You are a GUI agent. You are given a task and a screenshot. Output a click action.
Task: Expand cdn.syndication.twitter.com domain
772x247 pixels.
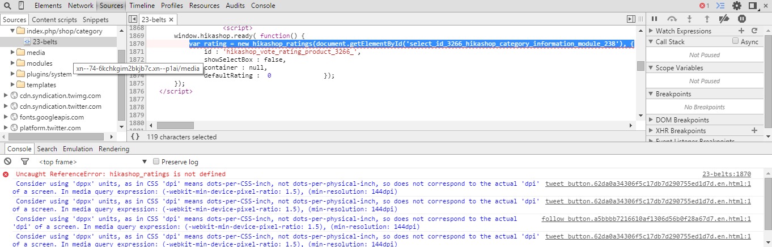coord(6,107)
